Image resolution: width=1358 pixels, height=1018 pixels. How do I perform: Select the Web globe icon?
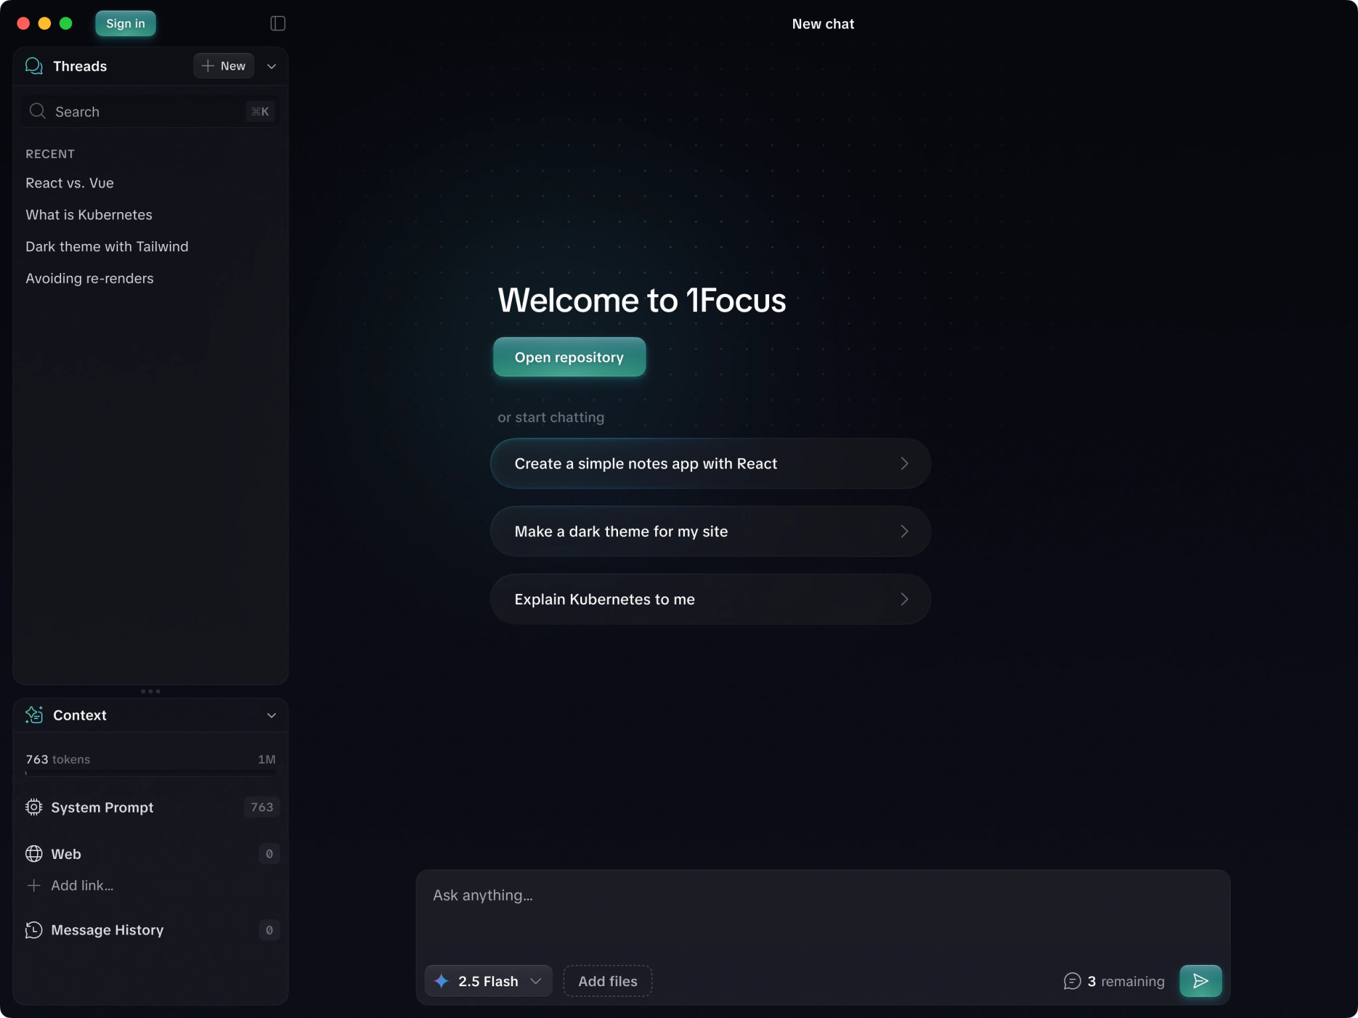pos(34,854)
